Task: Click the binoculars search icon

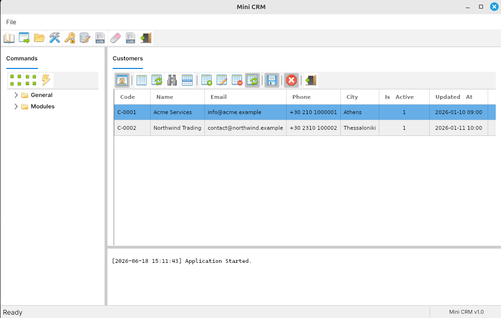Action: tap(172, 80)
